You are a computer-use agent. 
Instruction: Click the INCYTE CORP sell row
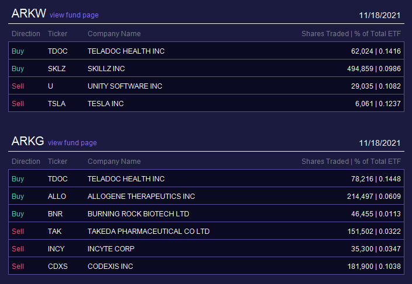(206, 248)
